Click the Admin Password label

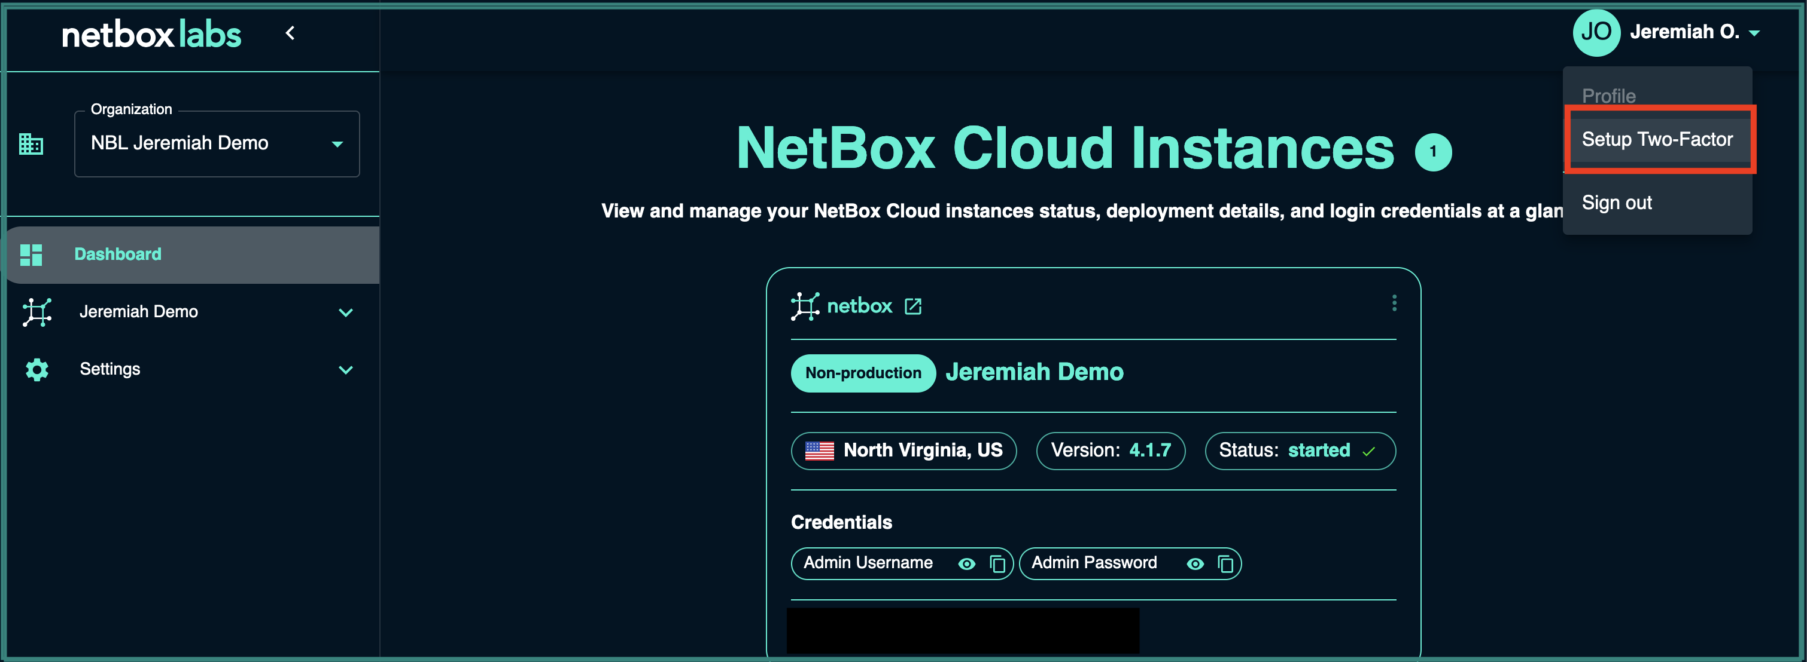[1094, 563]
